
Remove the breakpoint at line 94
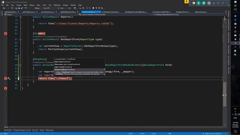[x=6, y=78]
